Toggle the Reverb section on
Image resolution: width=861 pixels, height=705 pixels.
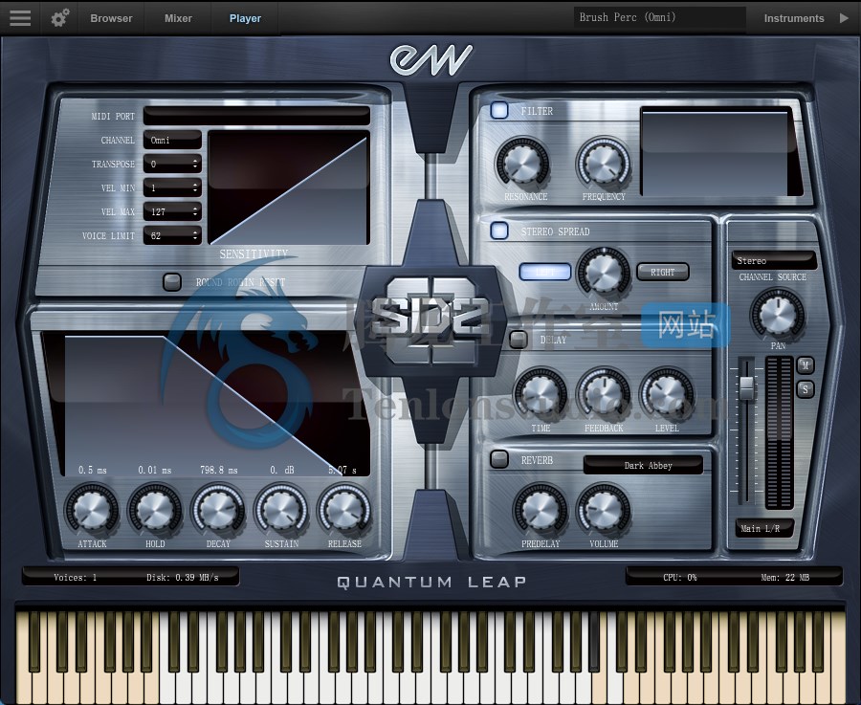(499, 459)
